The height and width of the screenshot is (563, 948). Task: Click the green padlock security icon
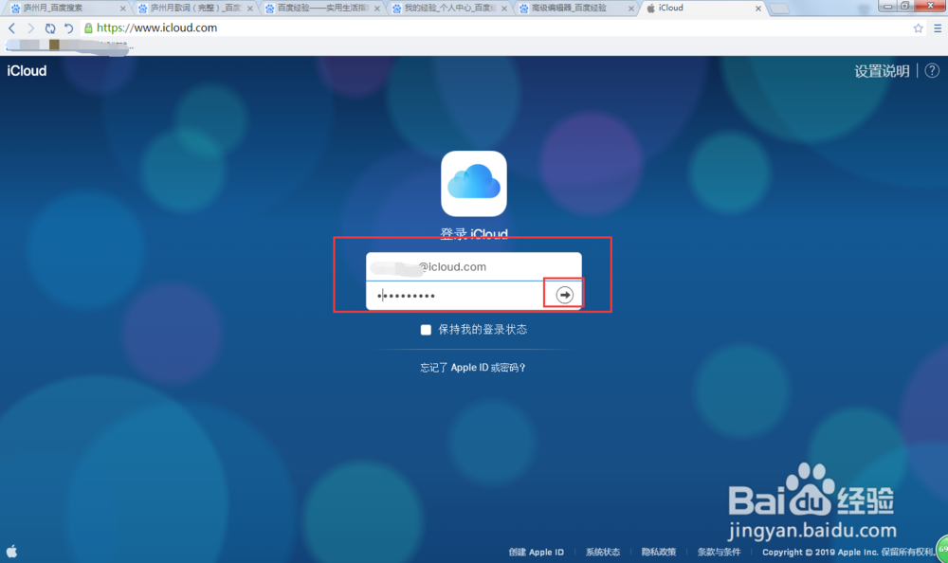click(88, 27)
